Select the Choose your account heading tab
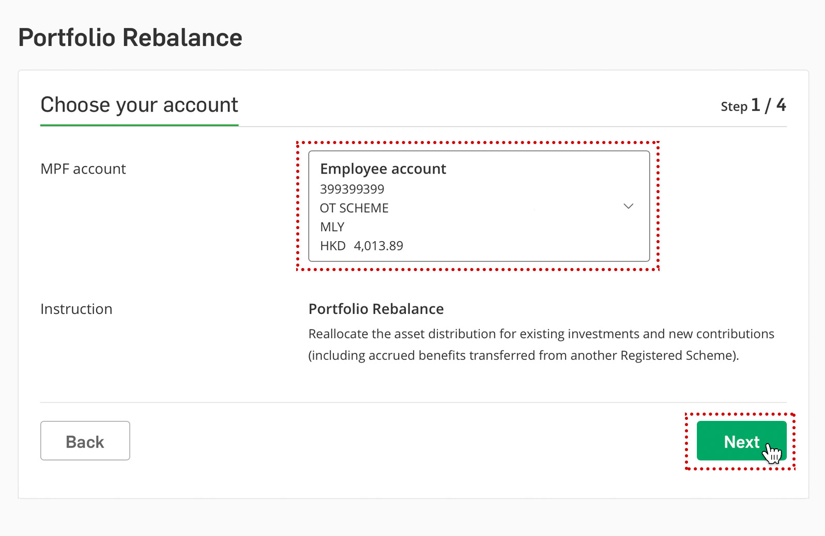The image size is (825, 536). coord(140,105)
